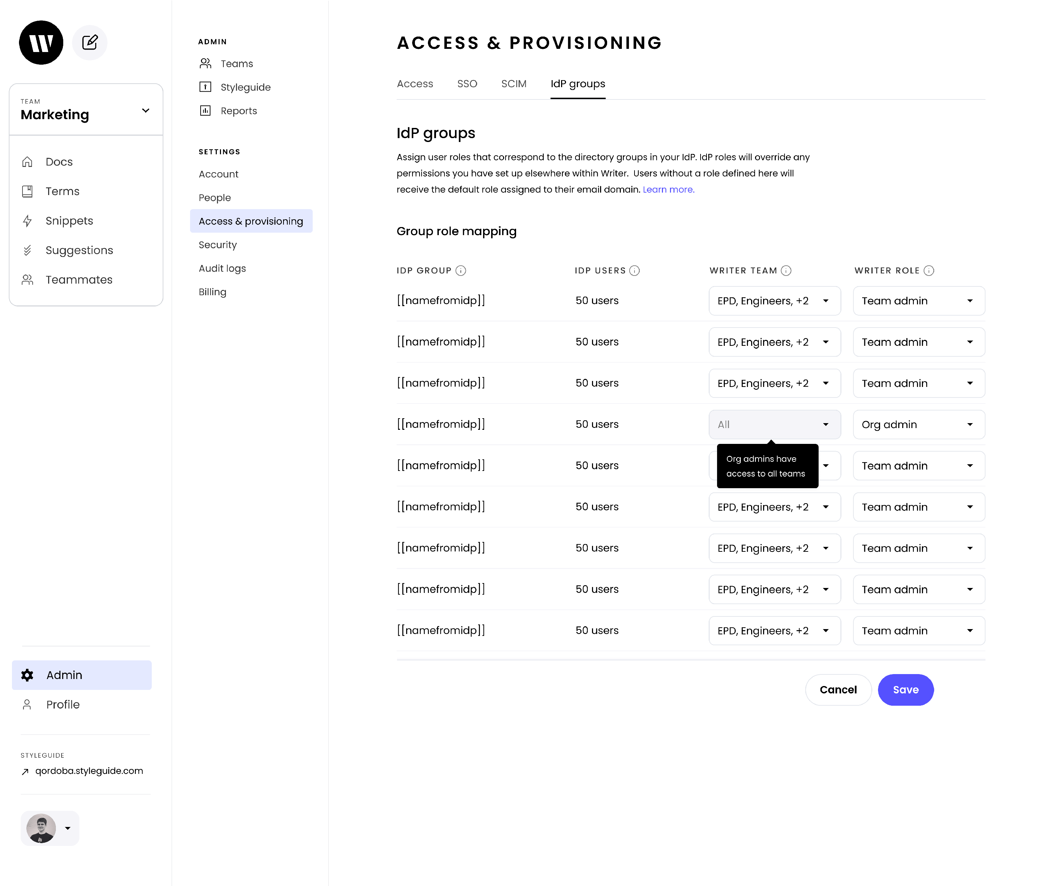Screen dimensions: 1054x886
Task: Open Security settings
Action: [x=217, y=245]
